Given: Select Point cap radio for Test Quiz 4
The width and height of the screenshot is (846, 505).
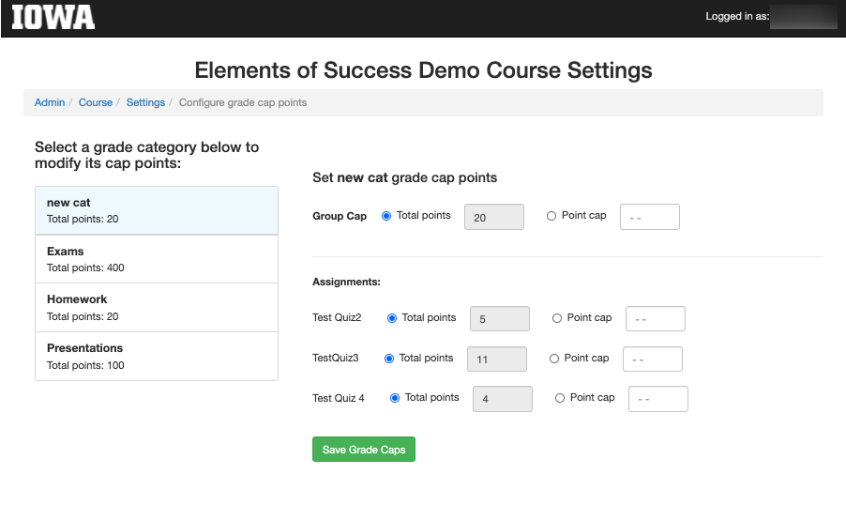Looking at the screenshot, I should (560, 398).
